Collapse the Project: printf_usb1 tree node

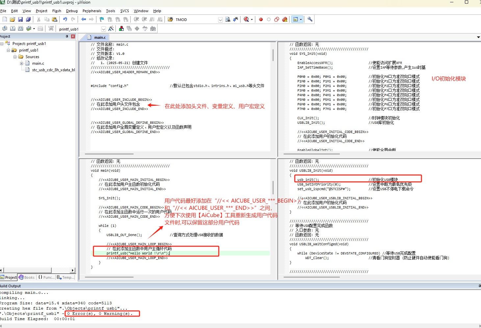coord(2,44)
